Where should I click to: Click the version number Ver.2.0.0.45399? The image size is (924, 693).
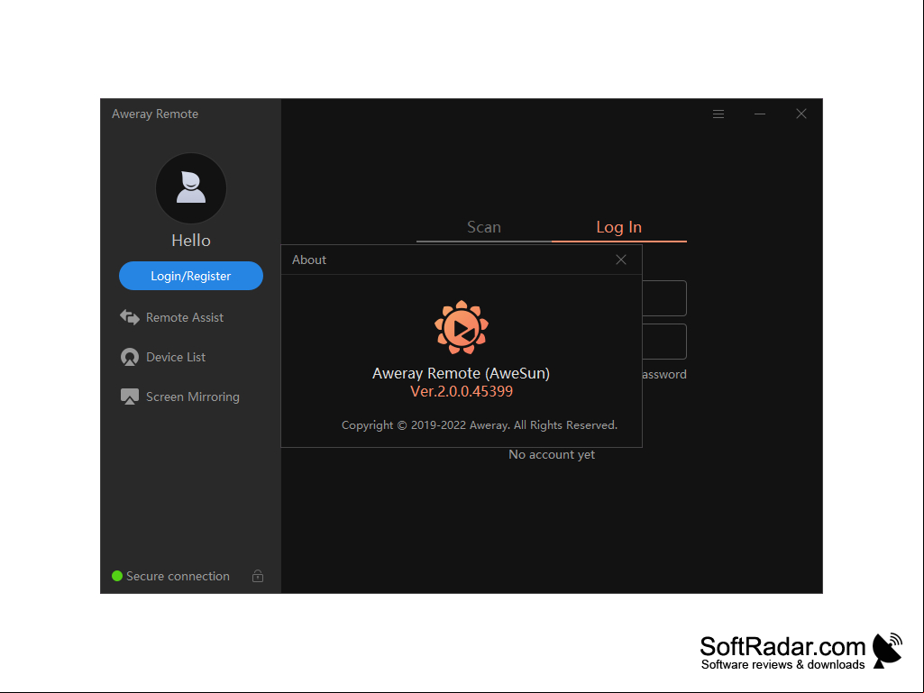(x=462, y=391)
